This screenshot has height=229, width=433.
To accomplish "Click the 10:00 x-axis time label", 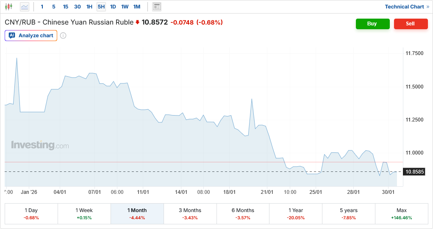I will pyautogui.click(x=290, y=192).
